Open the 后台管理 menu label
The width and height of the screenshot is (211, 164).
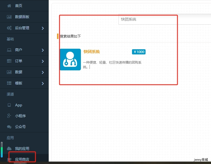point(22,28)
